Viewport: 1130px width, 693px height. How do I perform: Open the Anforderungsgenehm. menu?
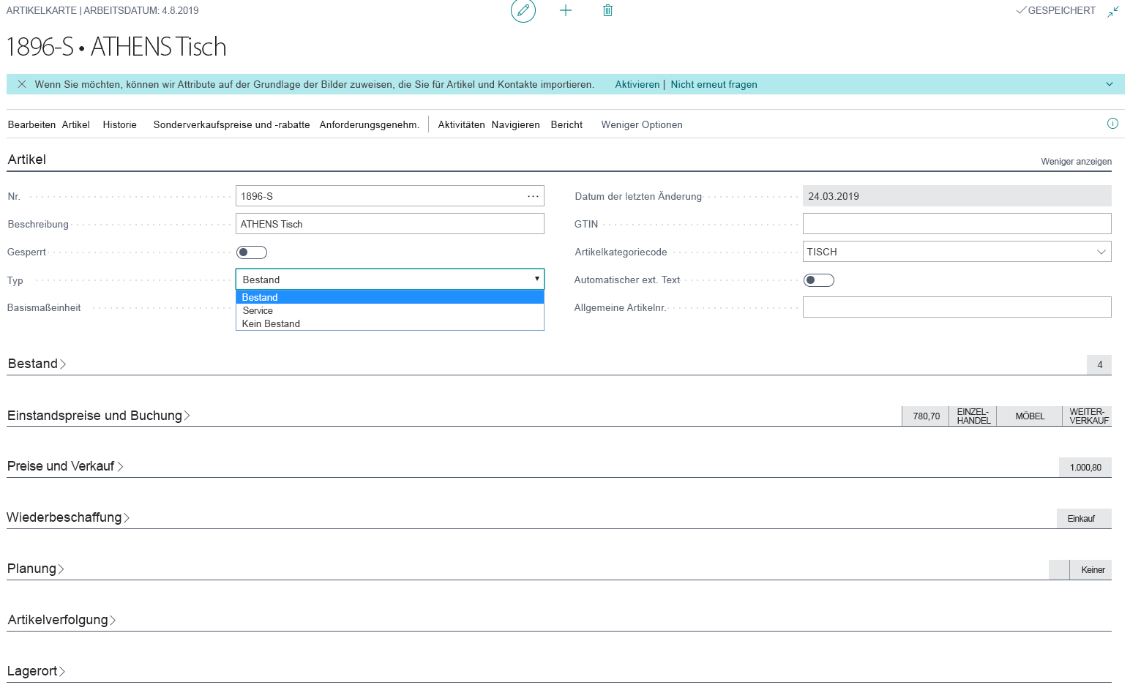coord(369,124)
